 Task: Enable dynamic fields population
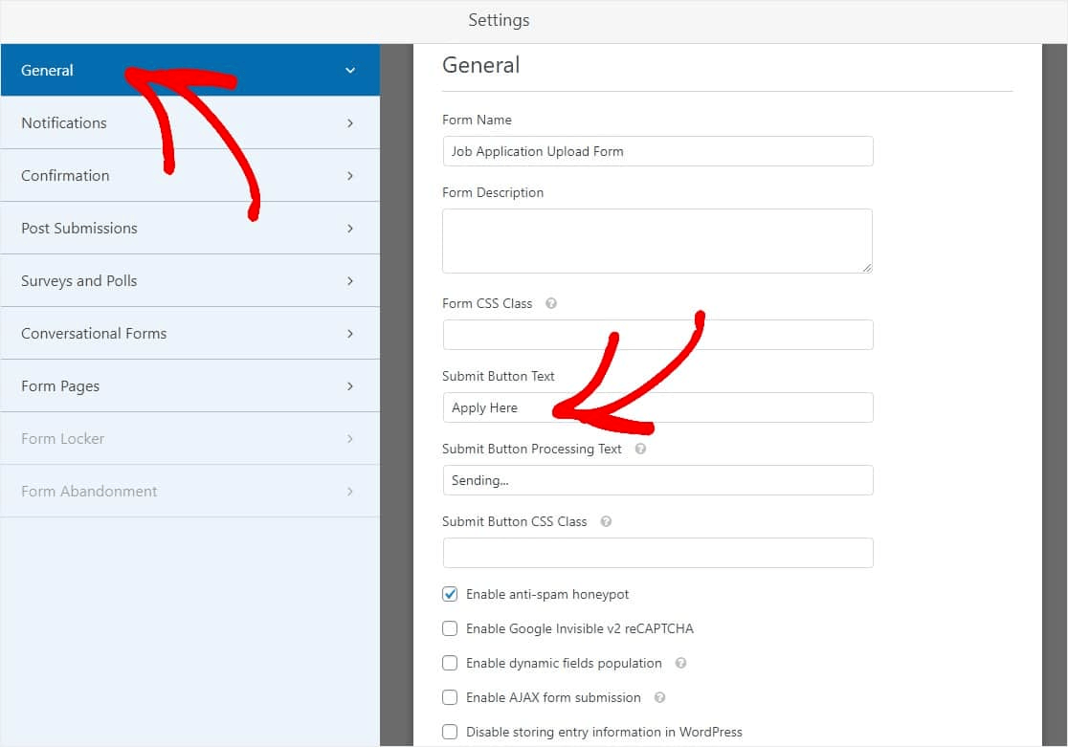(x=450, y=663)
